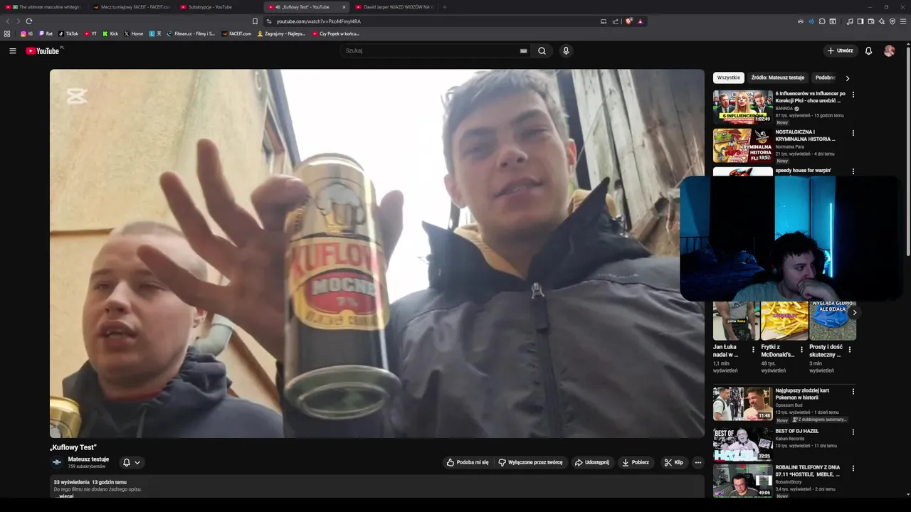
Task: Click the Udostępnij share button
Action: pyautogui.click(x=592, y=462)
